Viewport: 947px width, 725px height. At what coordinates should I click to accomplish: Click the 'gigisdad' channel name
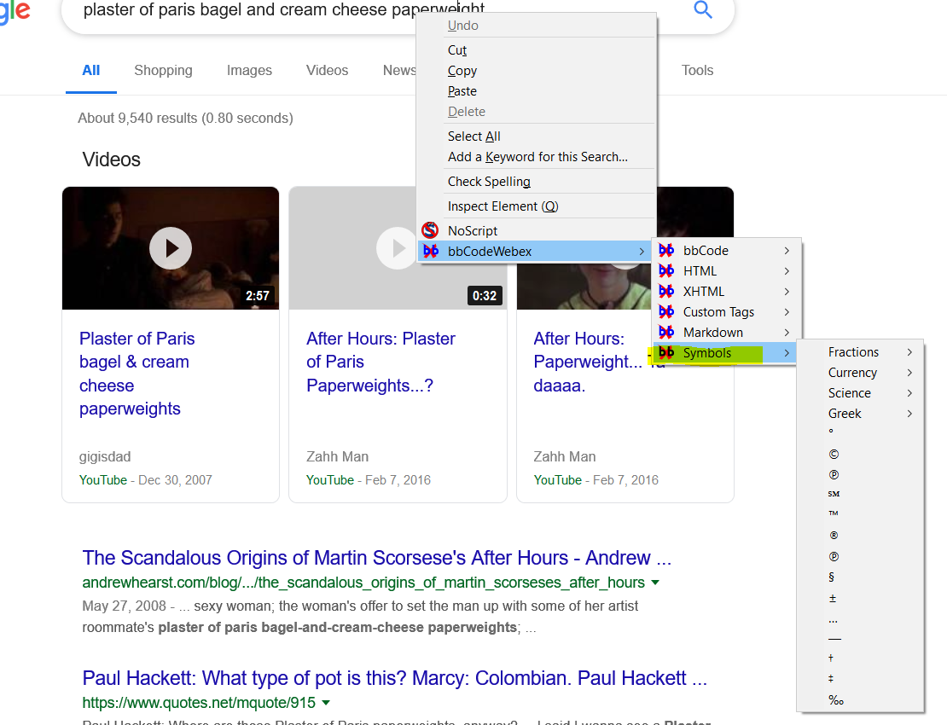click(x=104, y=457)
